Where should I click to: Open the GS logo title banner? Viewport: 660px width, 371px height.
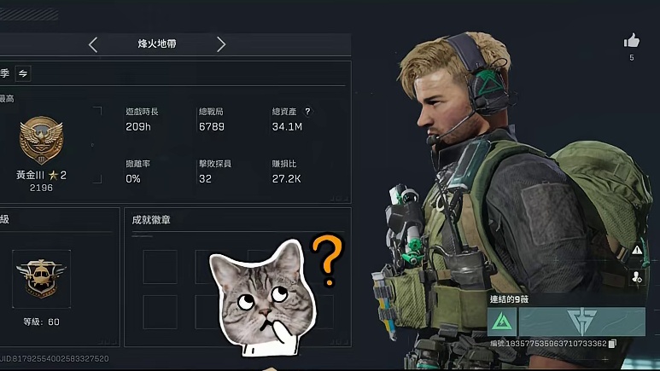coord(582,322)
